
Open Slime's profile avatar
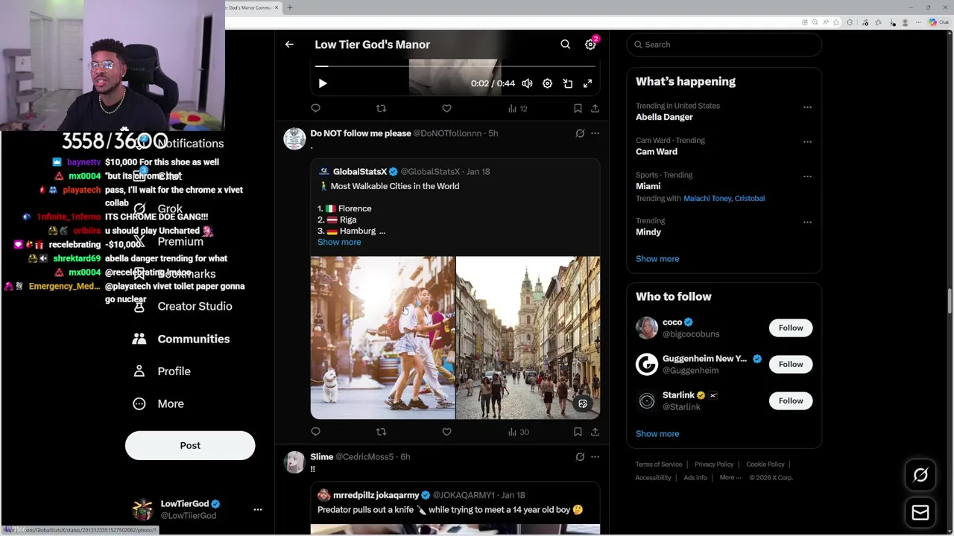tap(294, 462)
